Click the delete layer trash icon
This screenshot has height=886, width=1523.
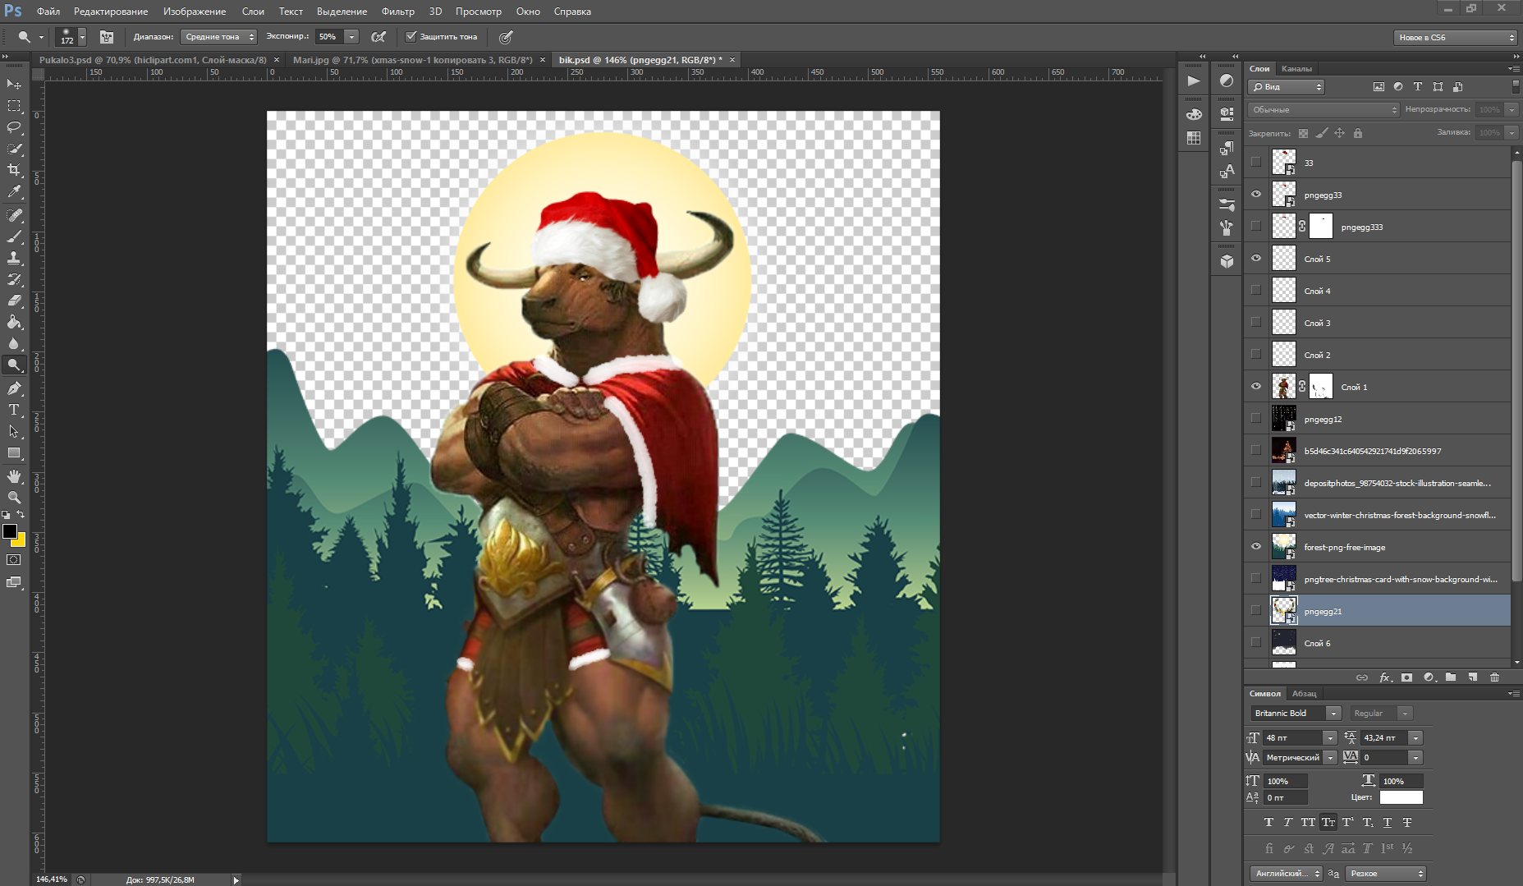(1494, 677)
